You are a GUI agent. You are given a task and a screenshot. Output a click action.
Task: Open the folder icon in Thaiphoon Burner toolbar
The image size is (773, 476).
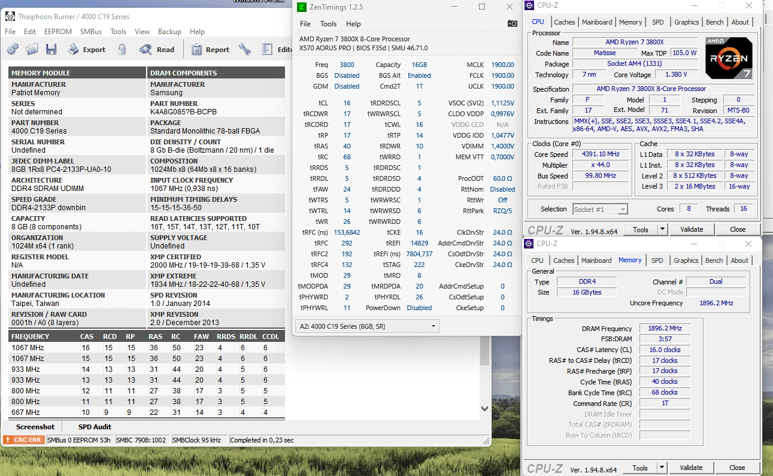point(32,50)
